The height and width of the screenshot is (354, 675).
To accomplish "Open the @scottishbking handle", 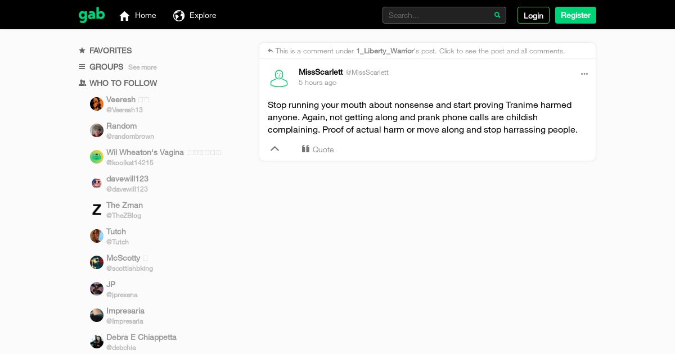I will coord(129,269).
